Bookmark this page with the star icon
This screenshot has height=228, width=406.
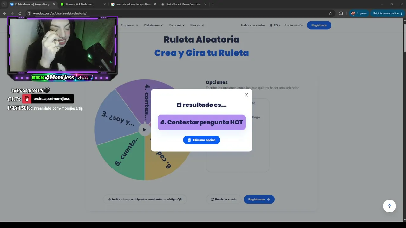coord(330,13)
